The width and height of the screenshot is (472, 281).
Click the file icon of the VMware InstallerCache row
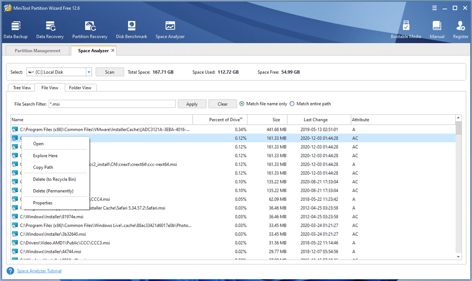click(15, 130)
